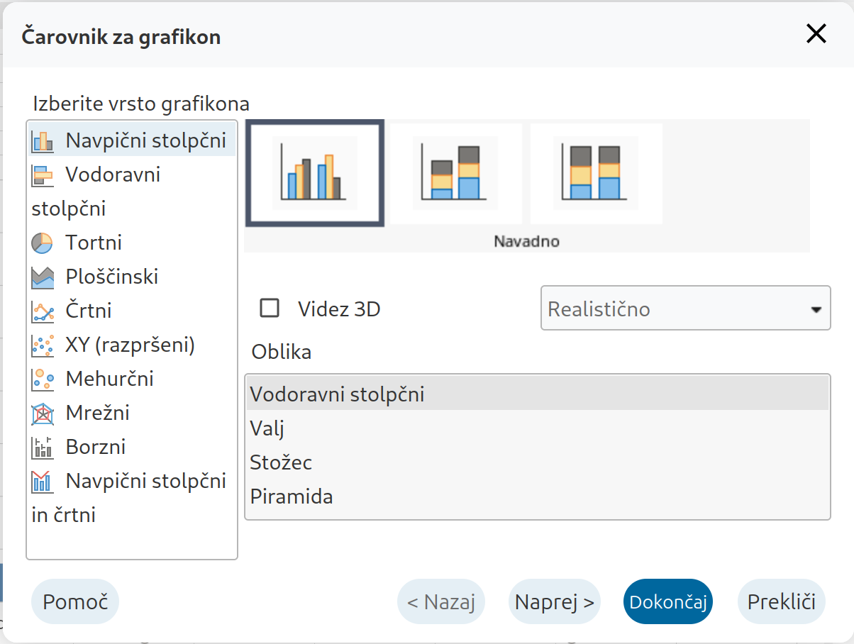This screenshot has height=644, width=854.
Task: Select Navpični stolpčni in črtni icon
Action: click(43, 482)
